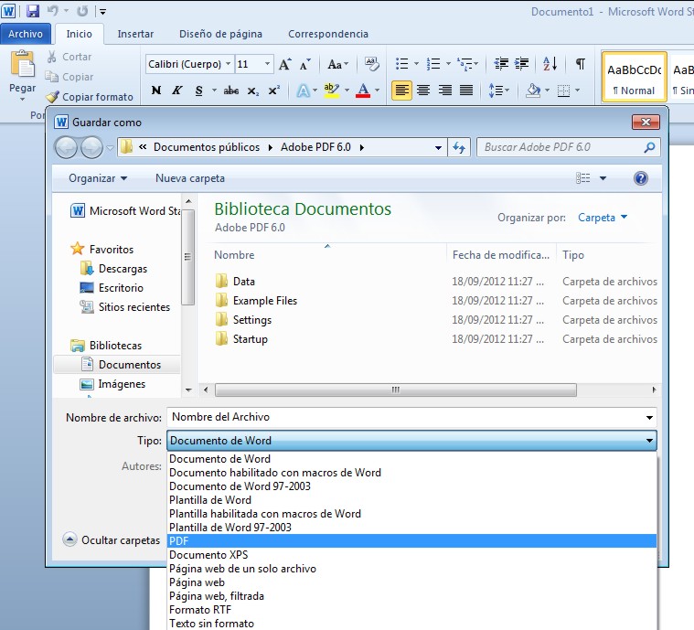
Task: Open Organizar por Carpeta dropdown
Action: tap(603, 218)
